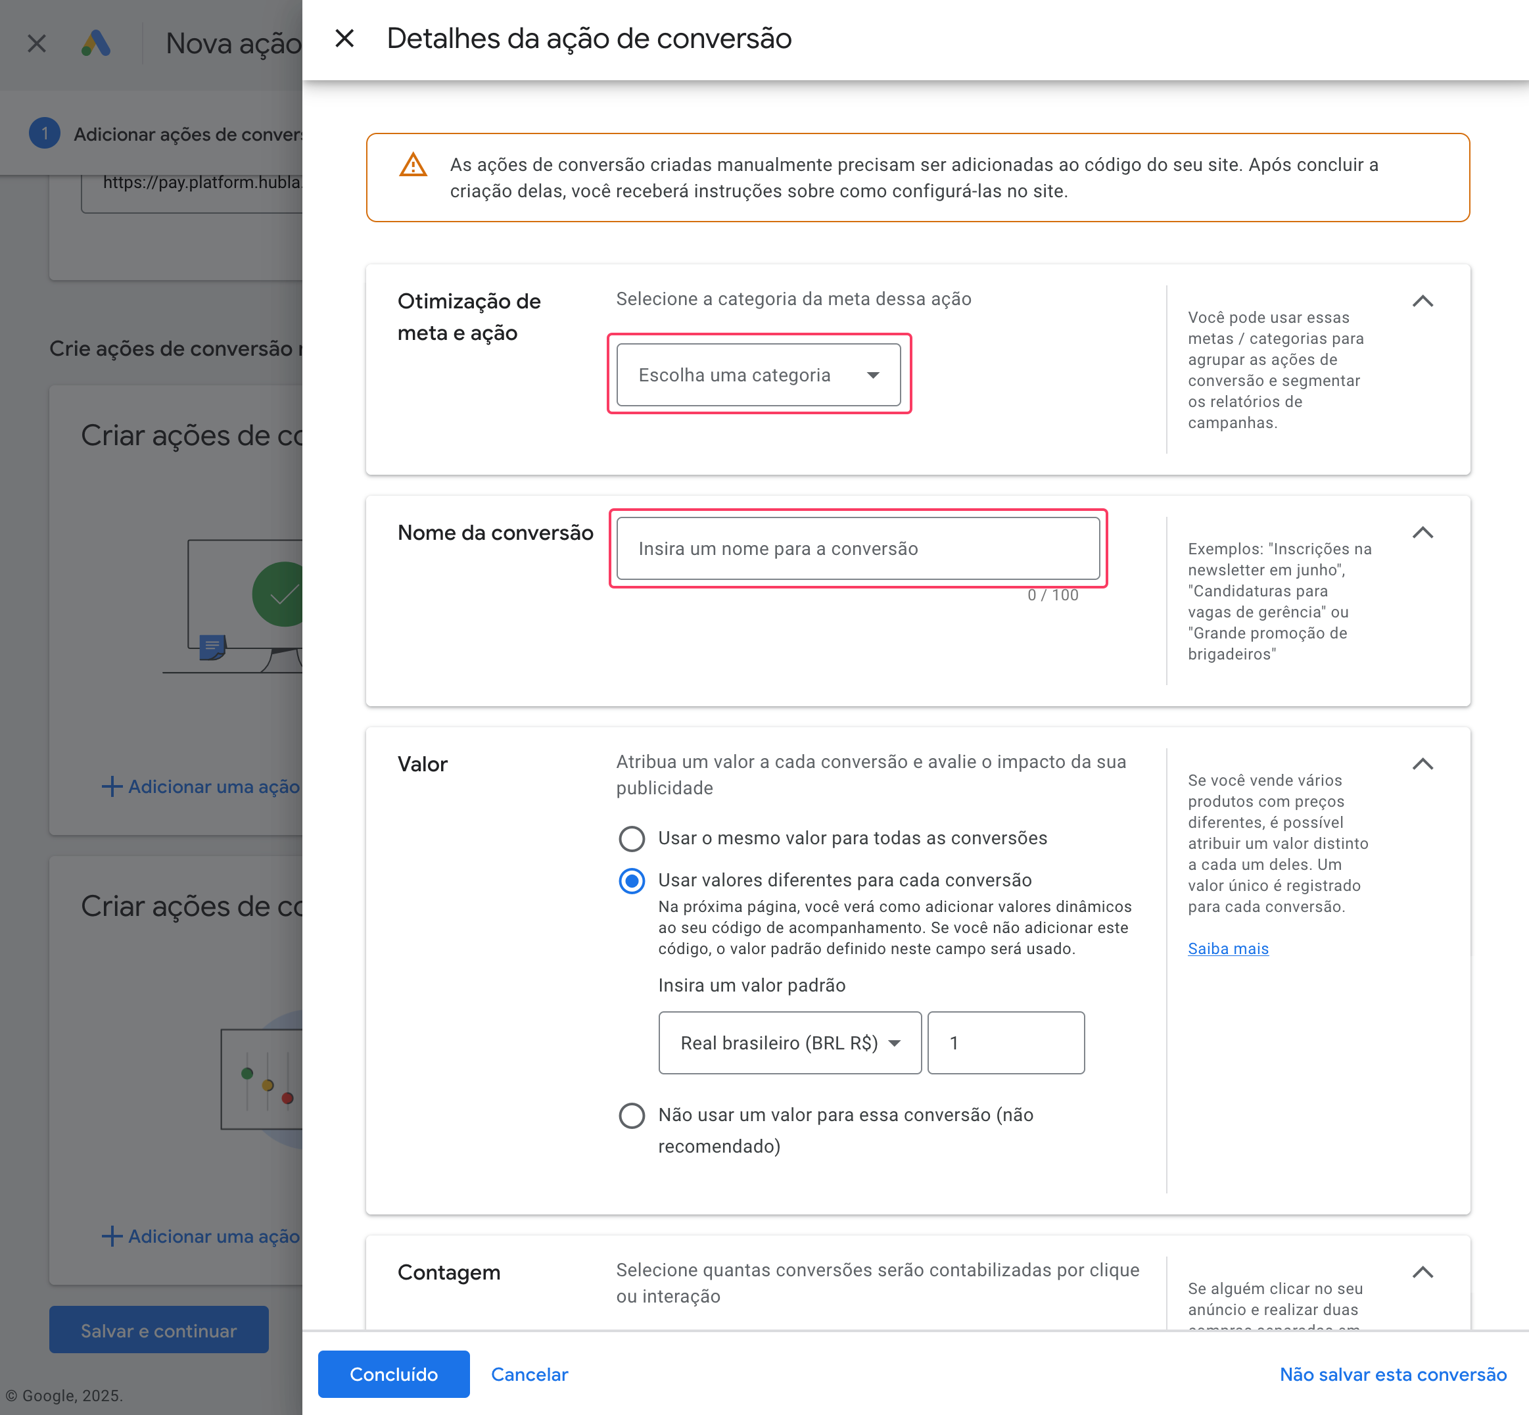Screen dimensions: 1529x1415
Task: Collapse the Valor section chevron
Action: coord(1422,763)
